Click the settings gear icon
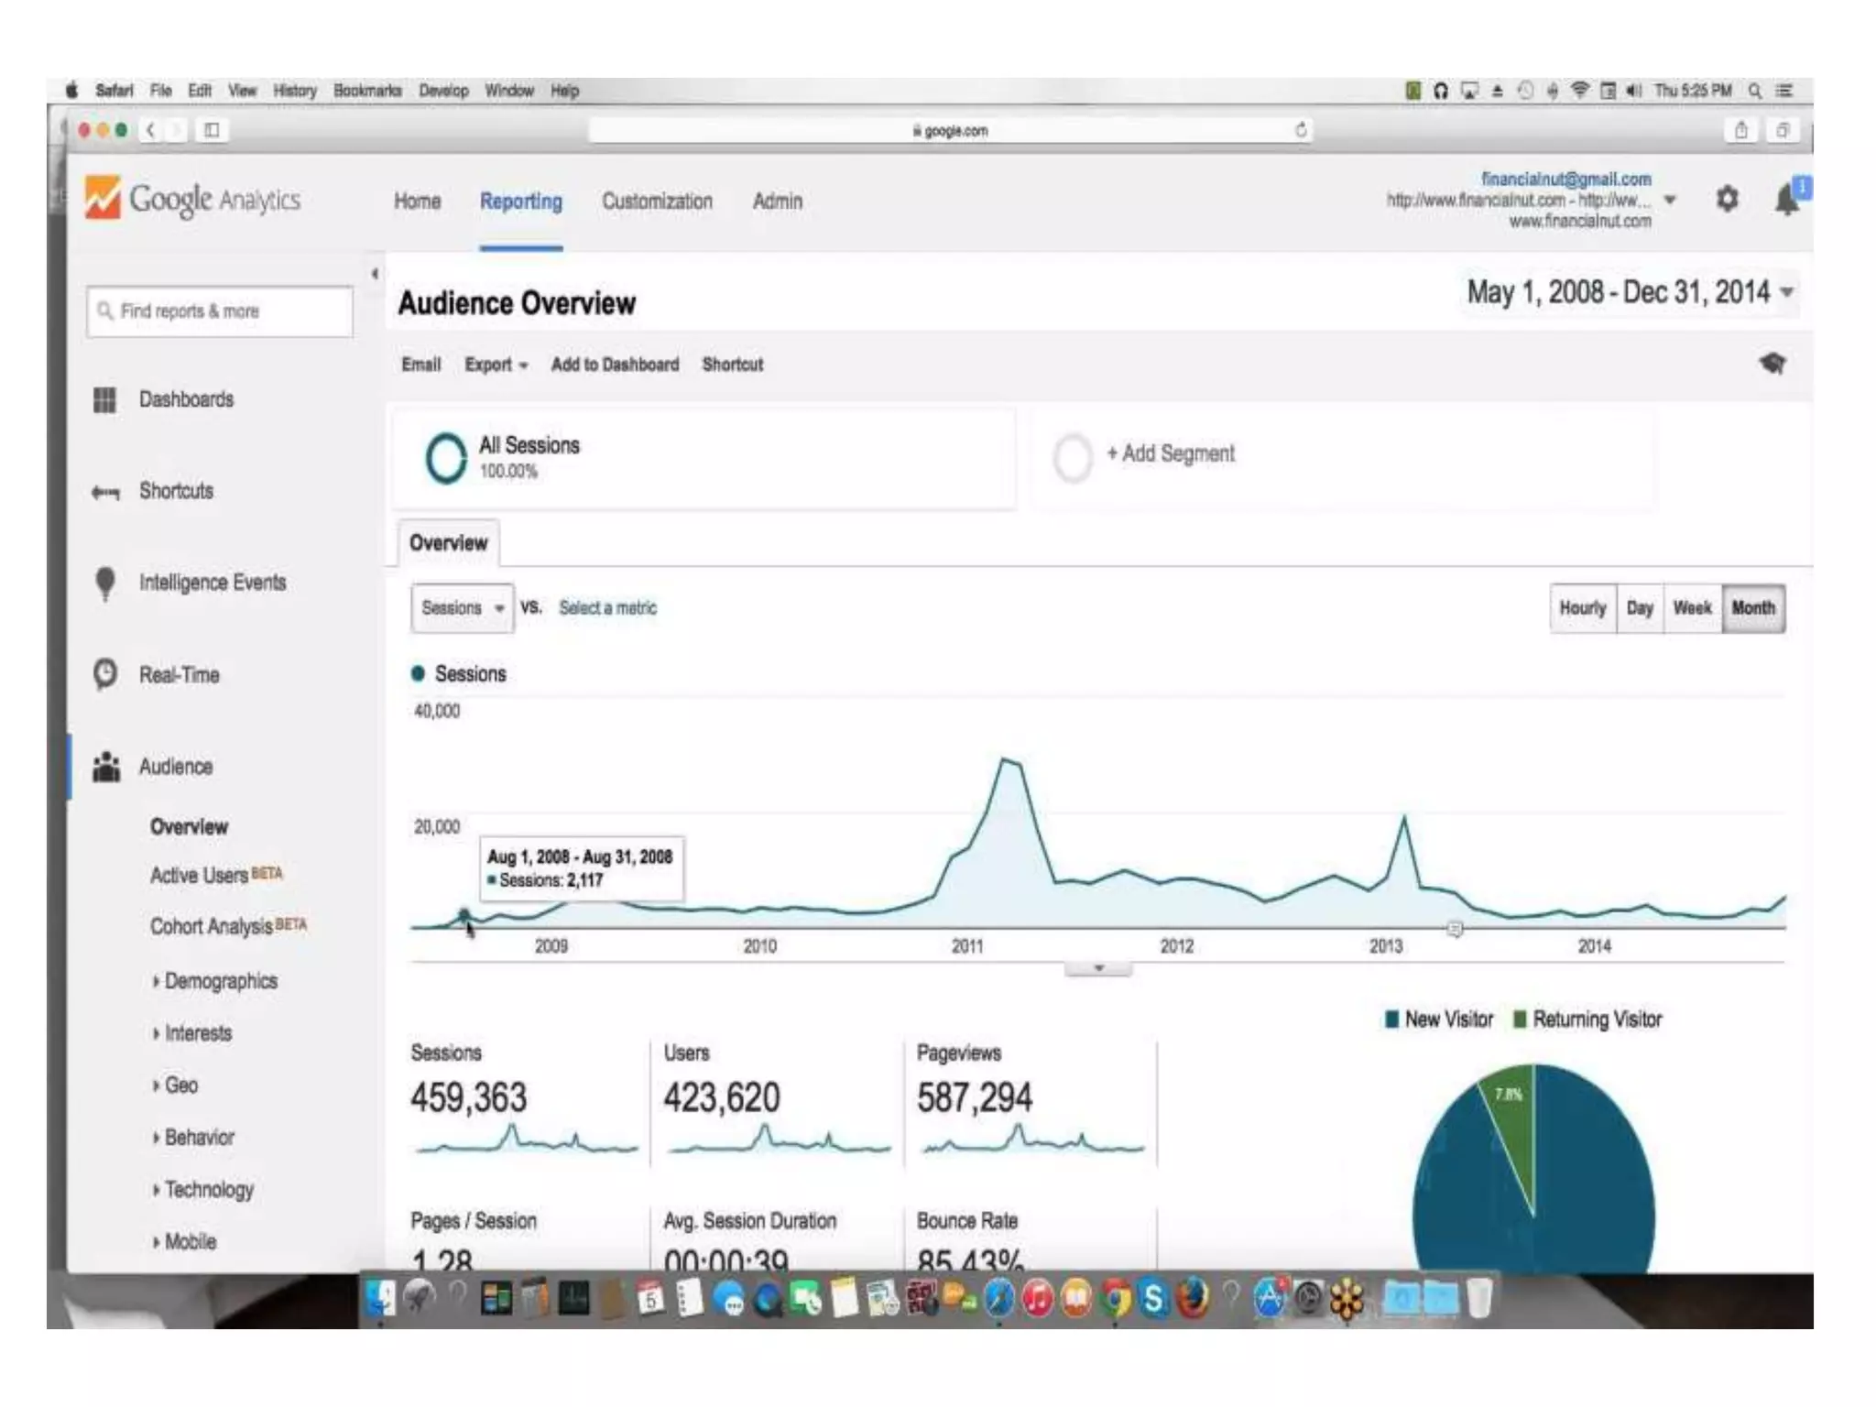Screen dimensions: 1876x1407 (1727, 199)
